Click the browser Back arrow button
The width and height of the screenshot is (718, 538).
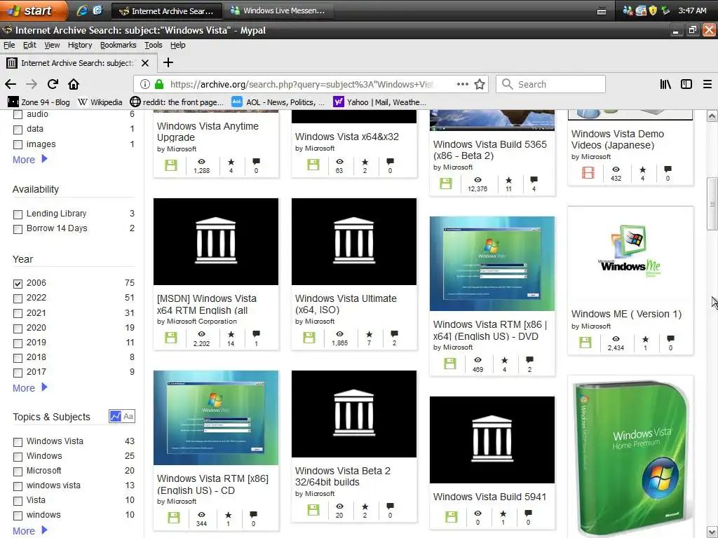[11, 84]
